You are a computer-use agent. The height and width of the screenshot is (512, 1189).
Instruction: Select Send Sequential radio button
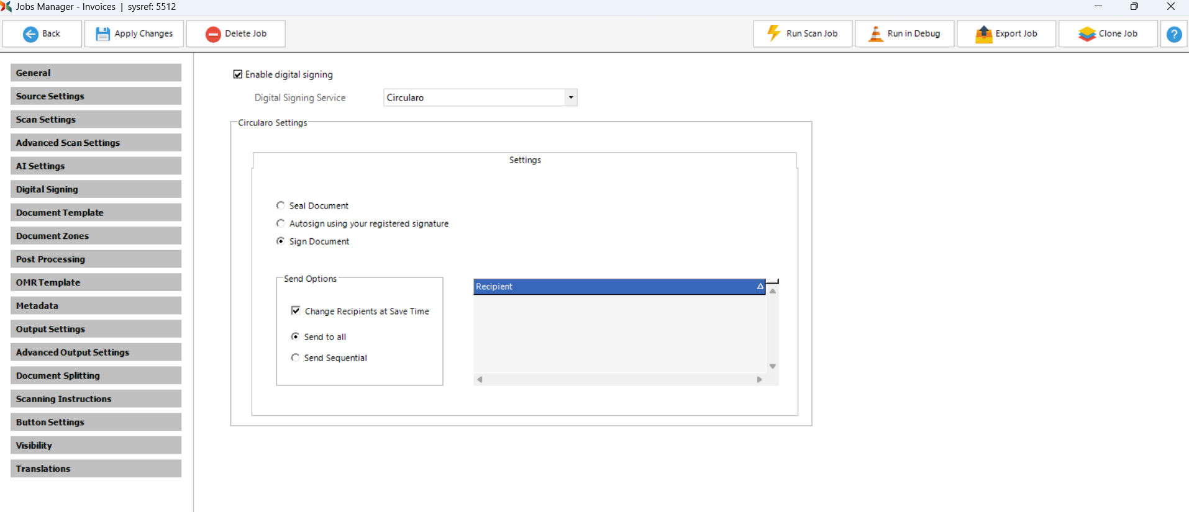click(x=296, y=357)
